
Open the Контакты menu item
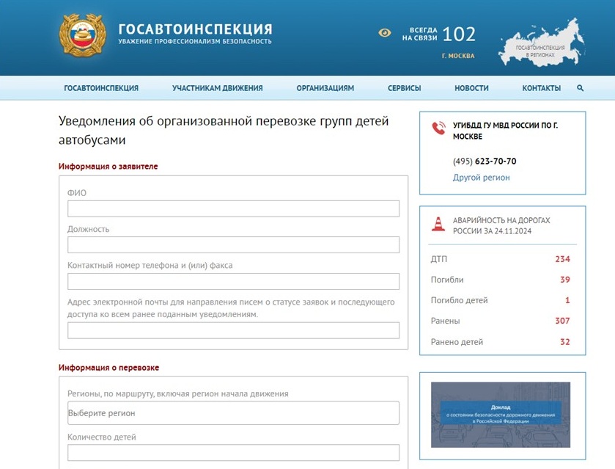tap(541, 88)
